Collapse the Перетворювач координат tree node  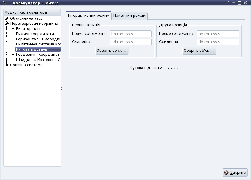pyautogui.click(x=6, y=24)
